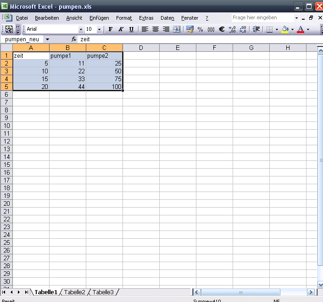Click the horizontal scrollbar thumb

(x=240, y=292)
